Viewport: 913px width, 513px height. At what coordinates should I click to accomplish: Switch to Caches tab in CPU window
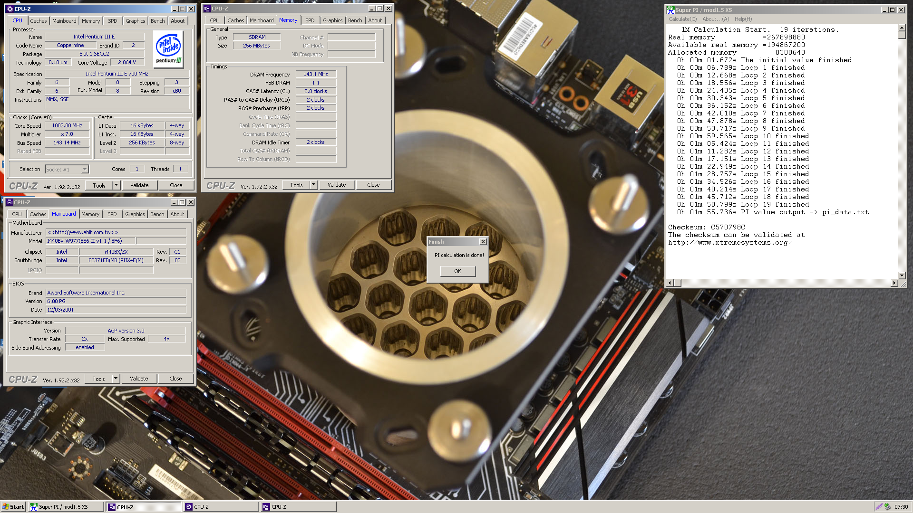tap(39, 21)
